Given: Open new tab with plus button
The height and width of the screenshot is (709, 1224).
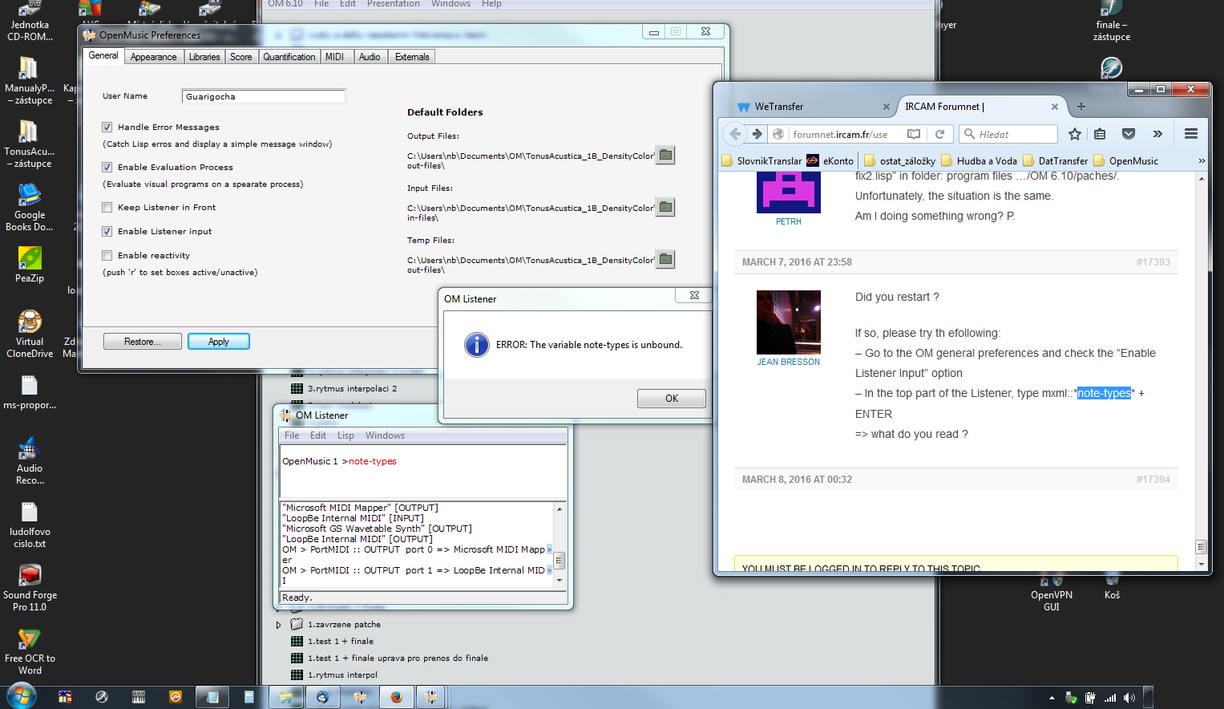Looking at the screenshot, I should [x=1081, y=106].
